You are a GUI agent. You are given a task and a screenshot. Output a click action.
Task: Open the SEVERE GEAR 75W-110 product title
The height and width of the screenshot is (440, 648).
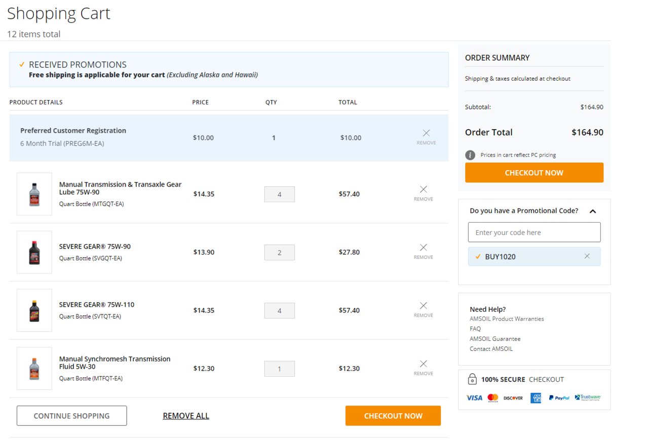coord(97,305)
